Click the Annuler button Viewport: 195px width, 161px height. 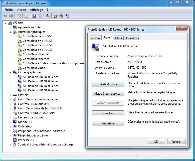176,141
